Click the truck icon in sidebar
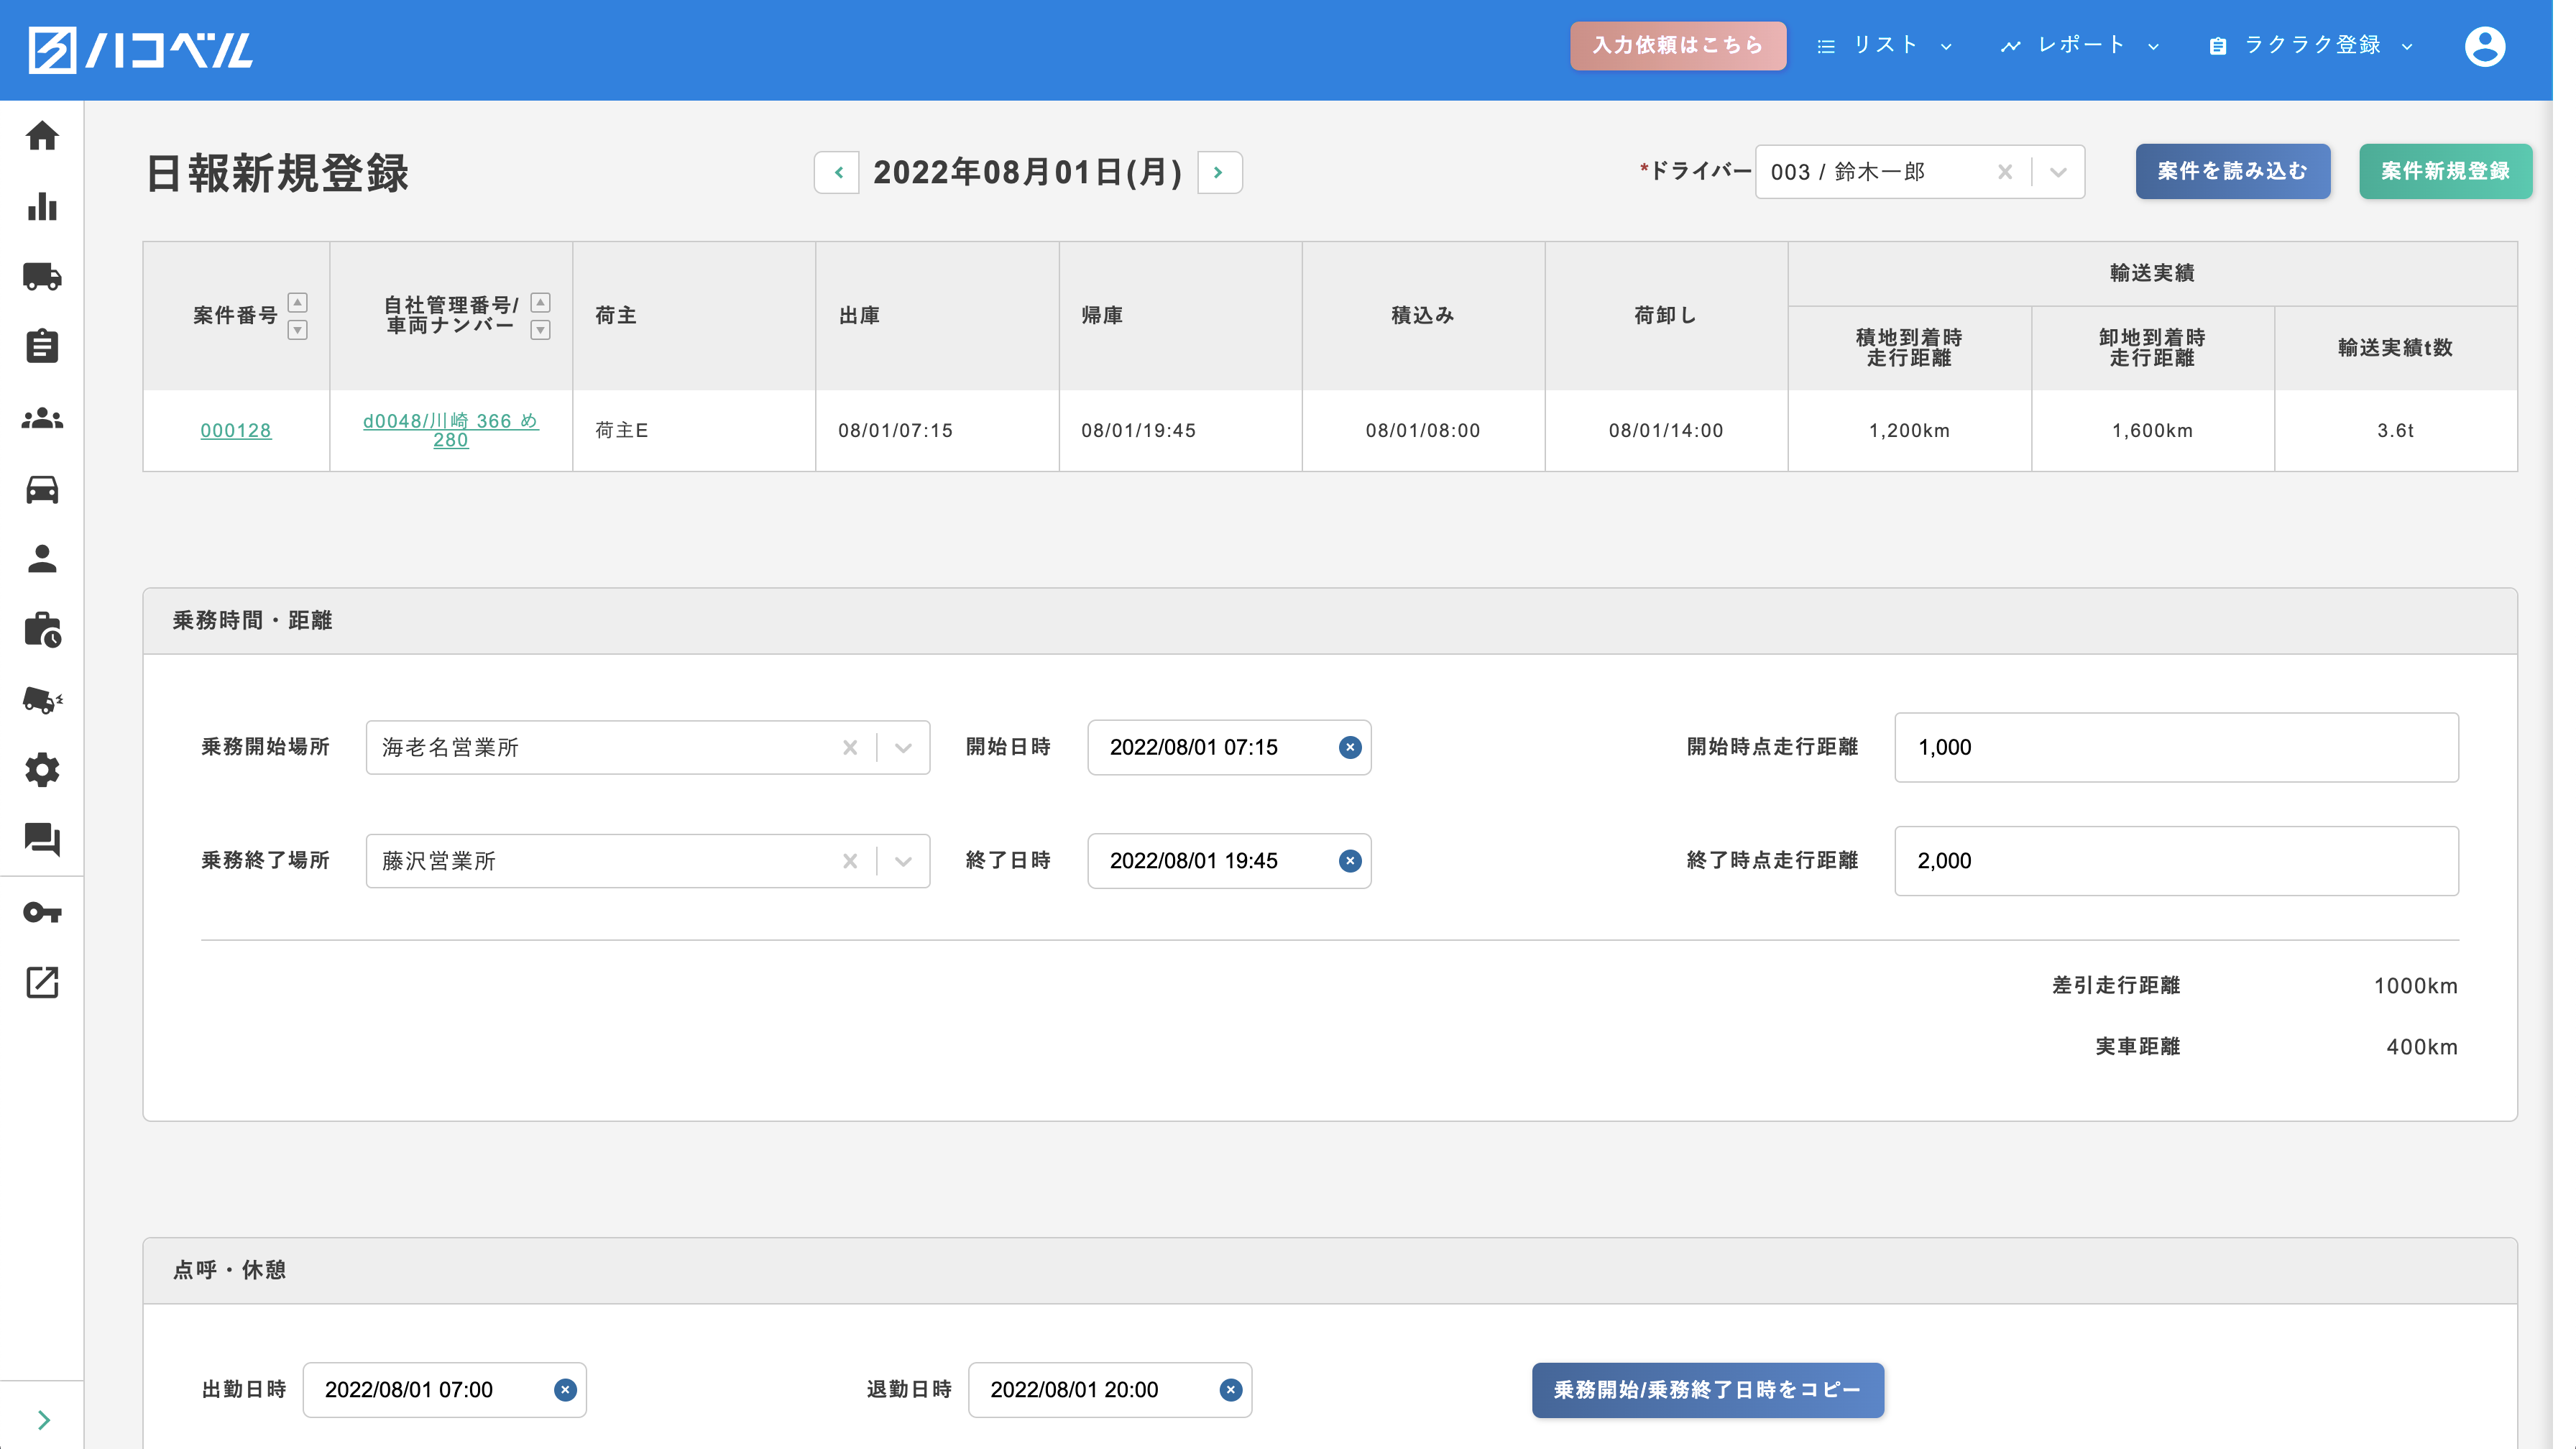This screenshot has width=2576, height=1449. point(42,276)
